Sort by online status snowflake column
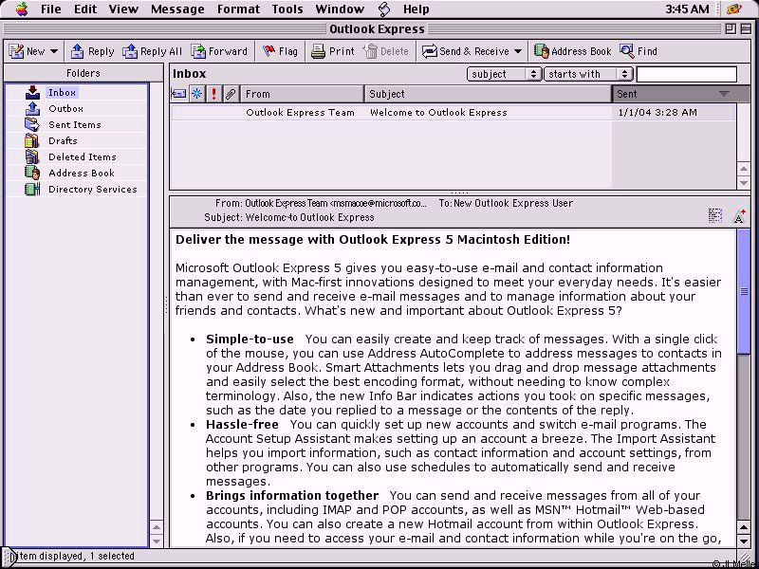 [x=196, y=94]
